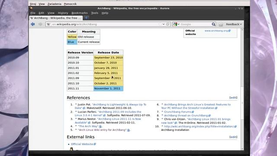Open the address bar history dropdown arrow
Image resolution: width=277 pixels, height=156 pixels.
click(164, 24)
